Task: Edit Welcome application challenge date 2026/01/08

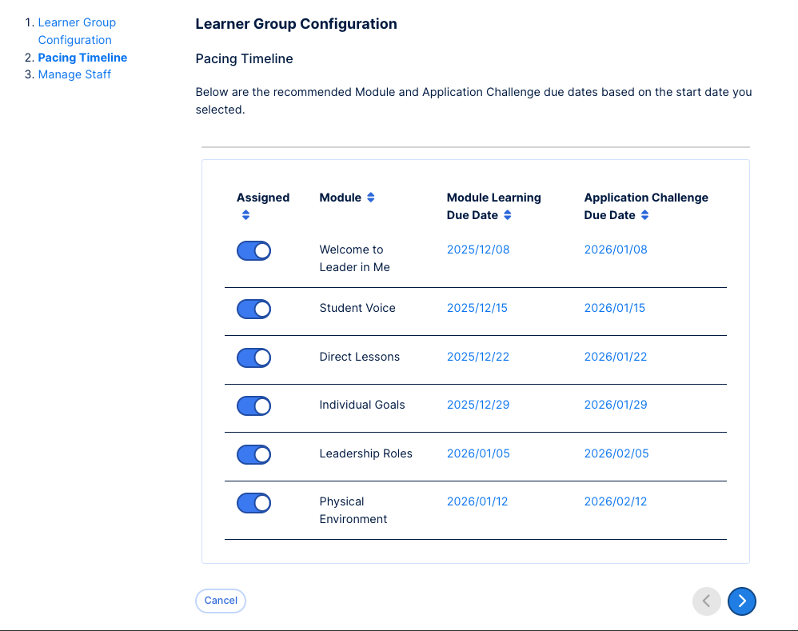Action: [x=616, y=250]
